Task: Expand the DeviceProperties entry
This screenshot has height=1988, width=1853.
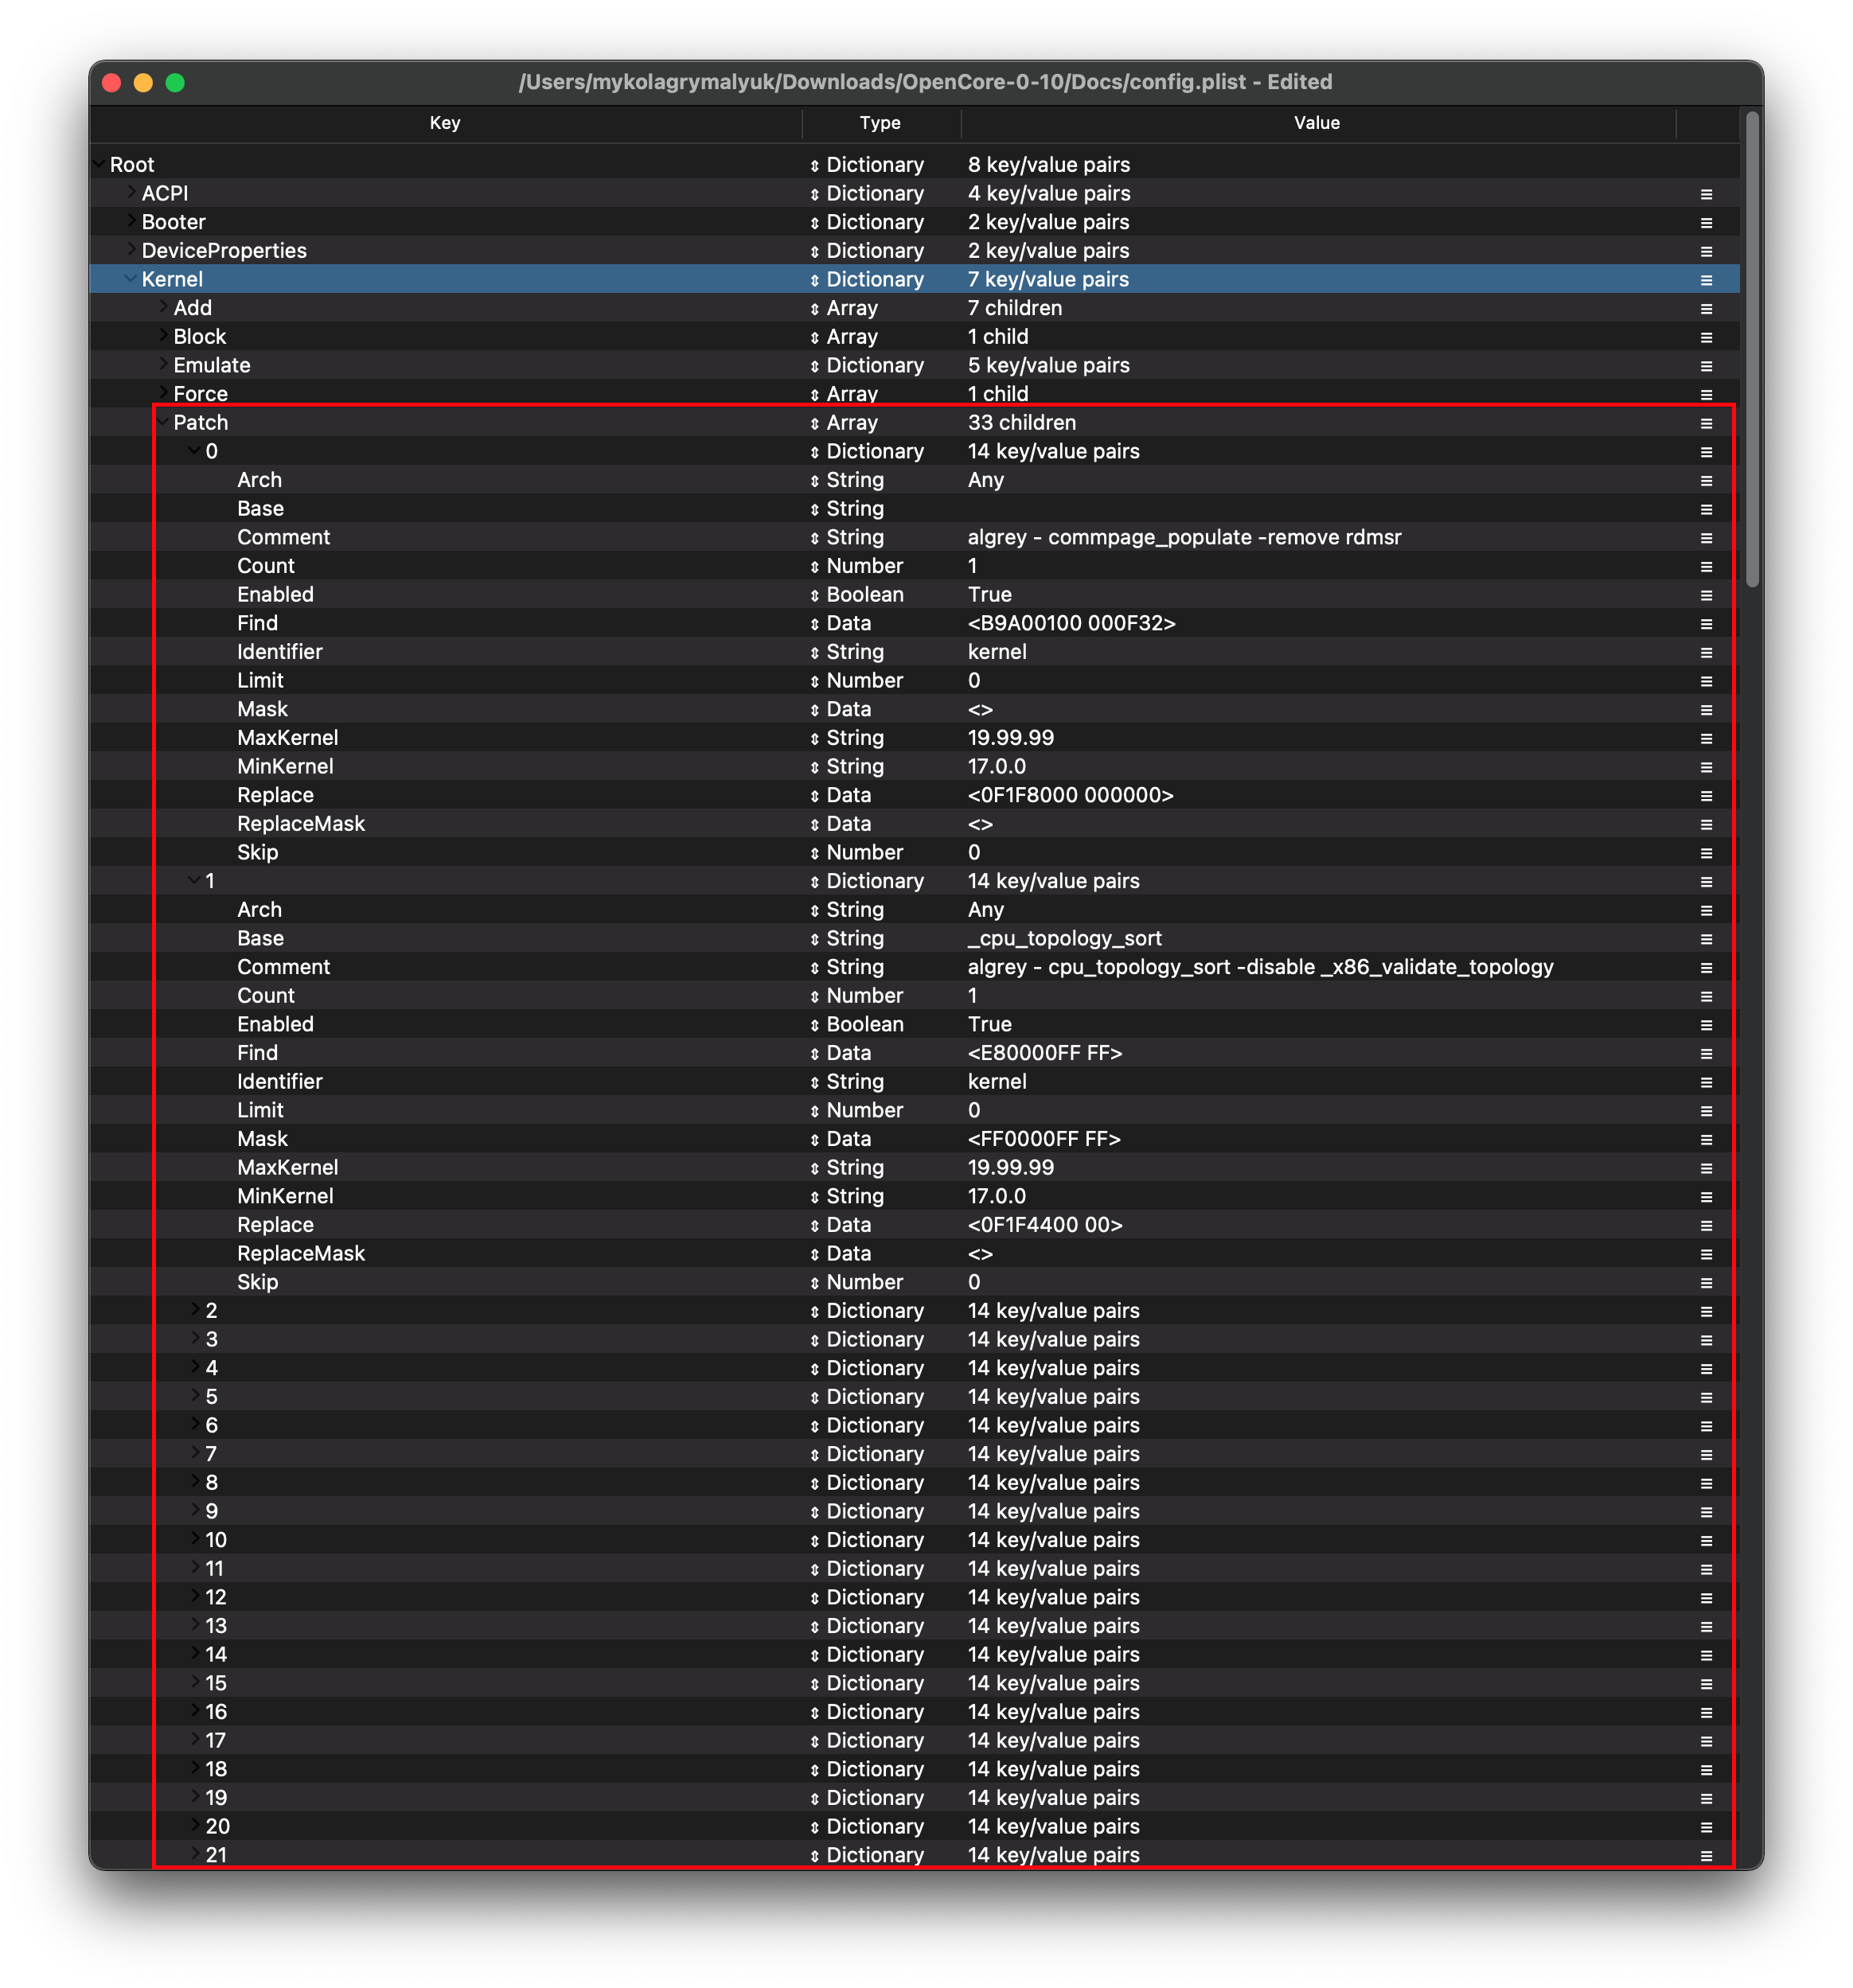Action: 130,249
